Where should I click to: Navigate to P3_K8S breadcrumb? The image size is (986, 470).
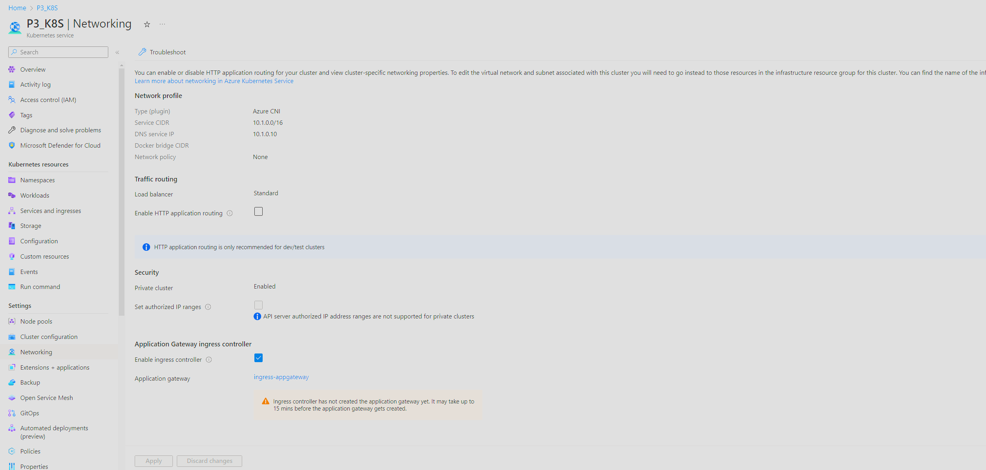click(47, 8)
